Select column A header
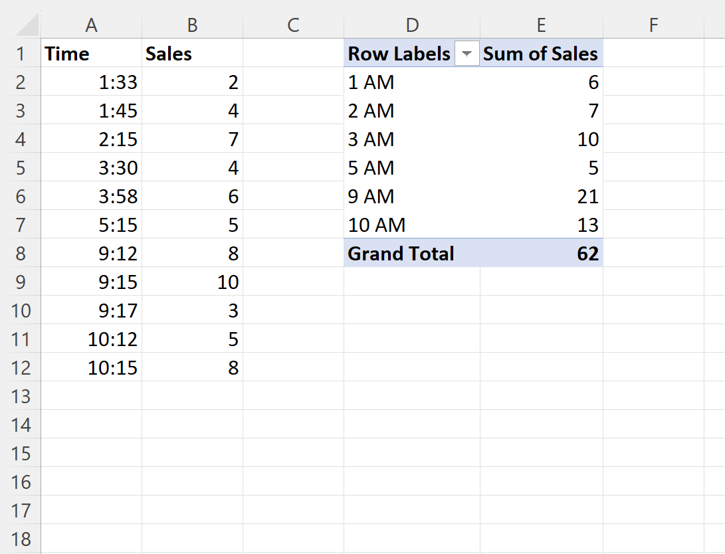 tap(91, 25)
